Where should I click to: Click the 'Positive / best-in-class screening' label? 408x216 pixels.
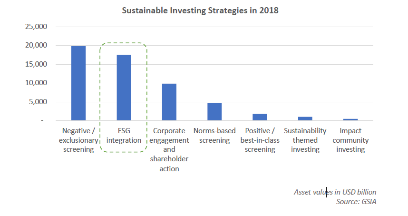(260, 140)
